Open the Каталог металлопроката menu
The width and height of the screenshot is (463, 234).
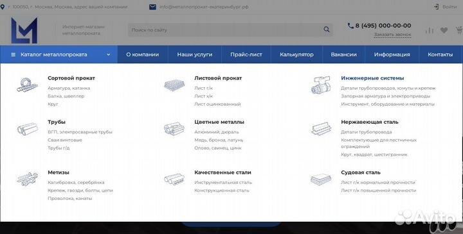point(59,54)
